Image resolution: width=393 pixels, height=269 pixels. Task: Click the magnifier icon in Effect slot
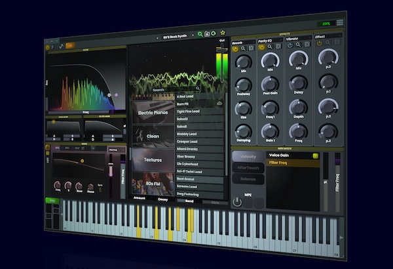tap(328, 43)
